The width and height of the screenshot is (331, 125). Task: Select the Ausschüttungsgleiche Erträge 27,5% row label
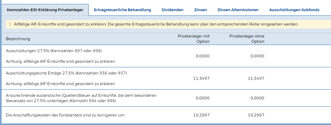(66, 73)
